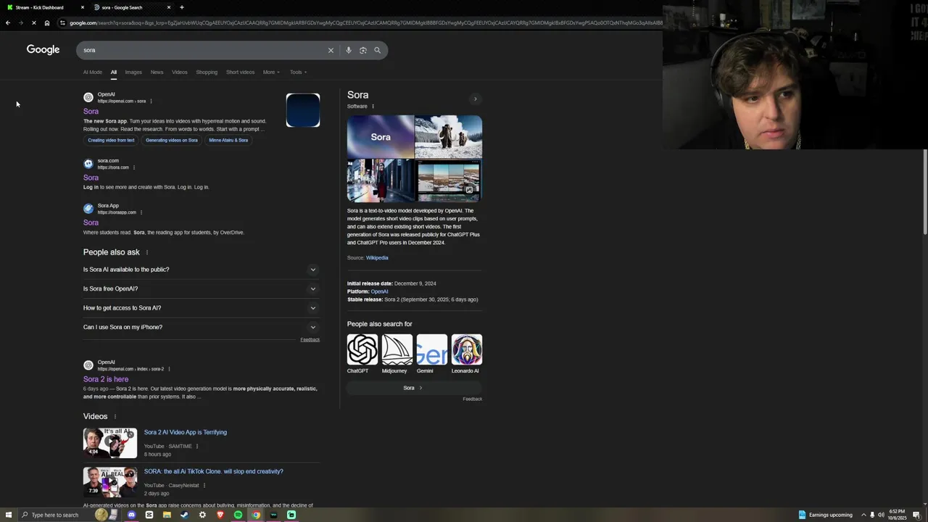Open Steam from the taskbar
The width and height of the screenshot is (928, 522).
point(184,515)
